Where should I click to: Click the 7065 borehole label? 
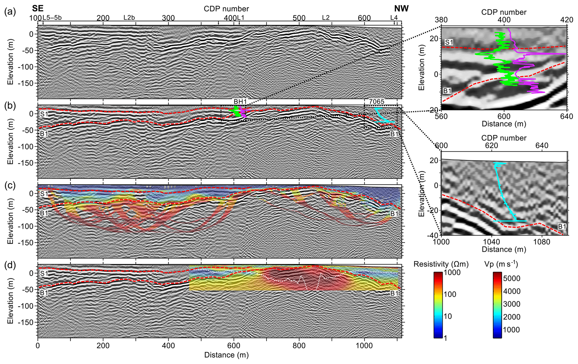[376, 102]
